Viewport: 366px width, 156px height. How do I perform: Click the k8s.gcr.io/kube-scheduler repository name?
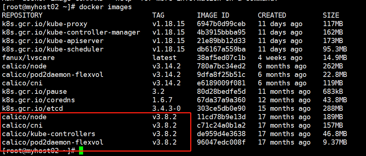(x=53, y=49)
